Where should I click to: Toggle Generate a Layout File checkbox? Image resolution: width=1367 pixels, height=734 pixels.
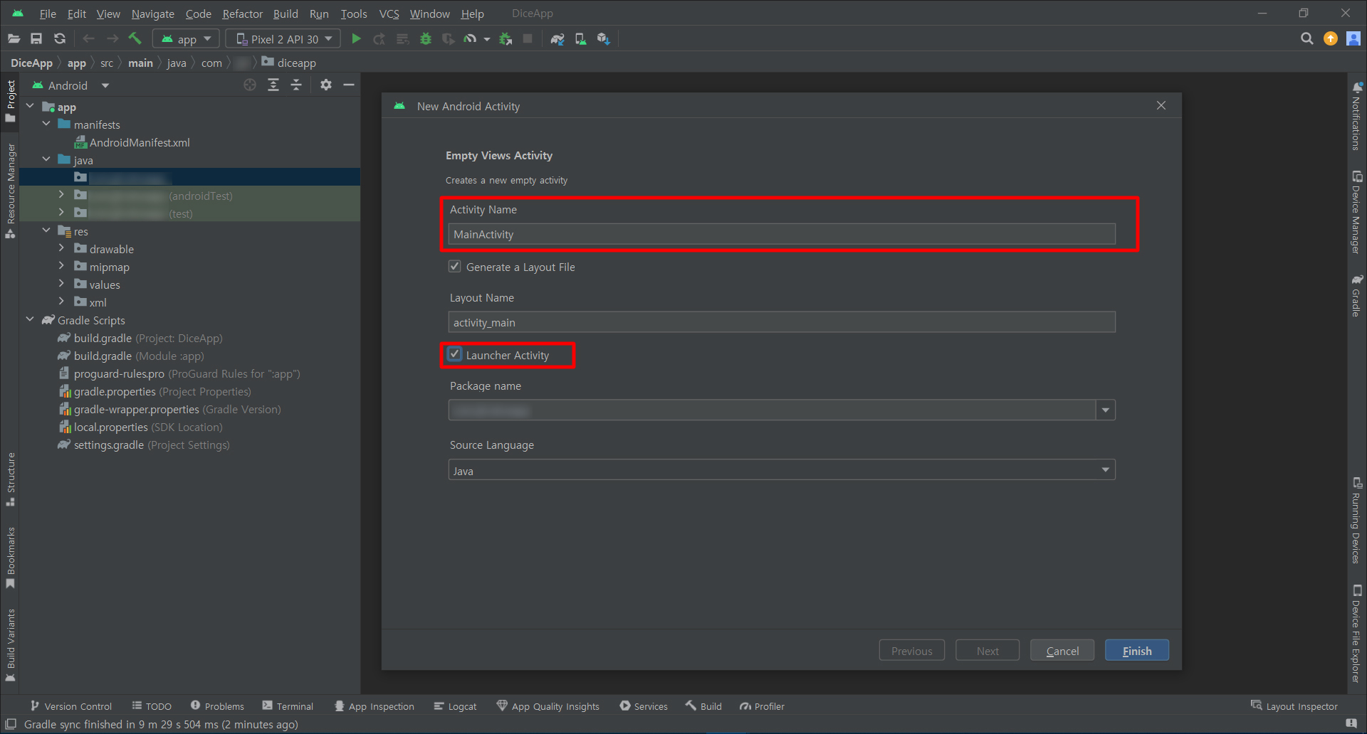[x=454, y=267]
